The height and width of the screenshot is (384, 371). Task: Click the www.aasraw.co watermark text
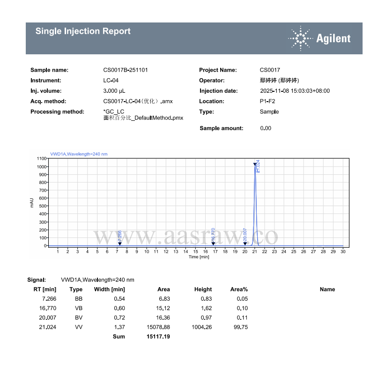(x=185, y=236)
